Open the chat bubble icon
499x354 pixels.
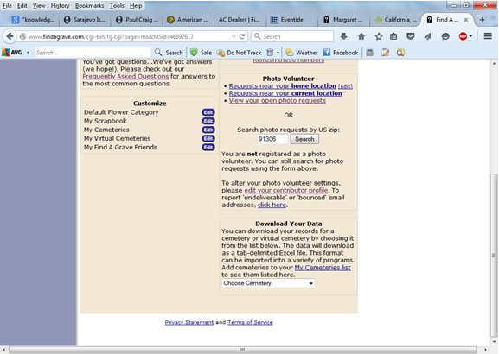click(x=445, y=36)
